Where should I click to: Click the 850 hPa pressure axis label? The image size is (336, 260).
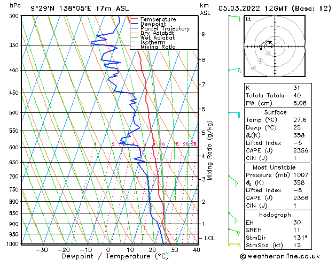pos(14,213)
